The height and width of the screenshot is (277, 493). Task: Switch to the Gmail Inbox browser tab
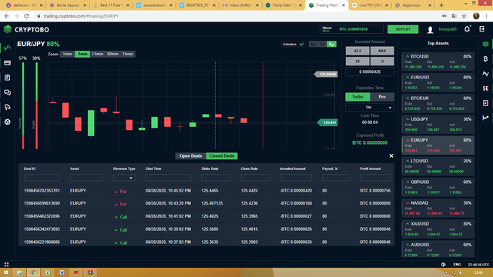coord(240,5)
